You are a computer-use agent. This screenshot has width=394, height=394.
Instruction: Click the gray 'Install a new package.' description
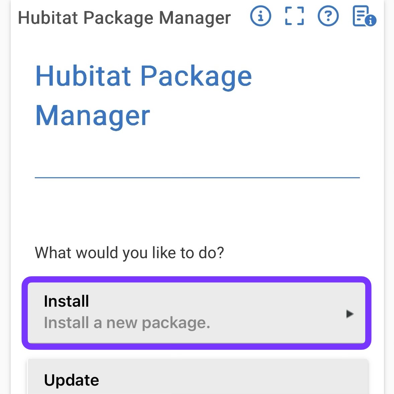coord(127,323)
